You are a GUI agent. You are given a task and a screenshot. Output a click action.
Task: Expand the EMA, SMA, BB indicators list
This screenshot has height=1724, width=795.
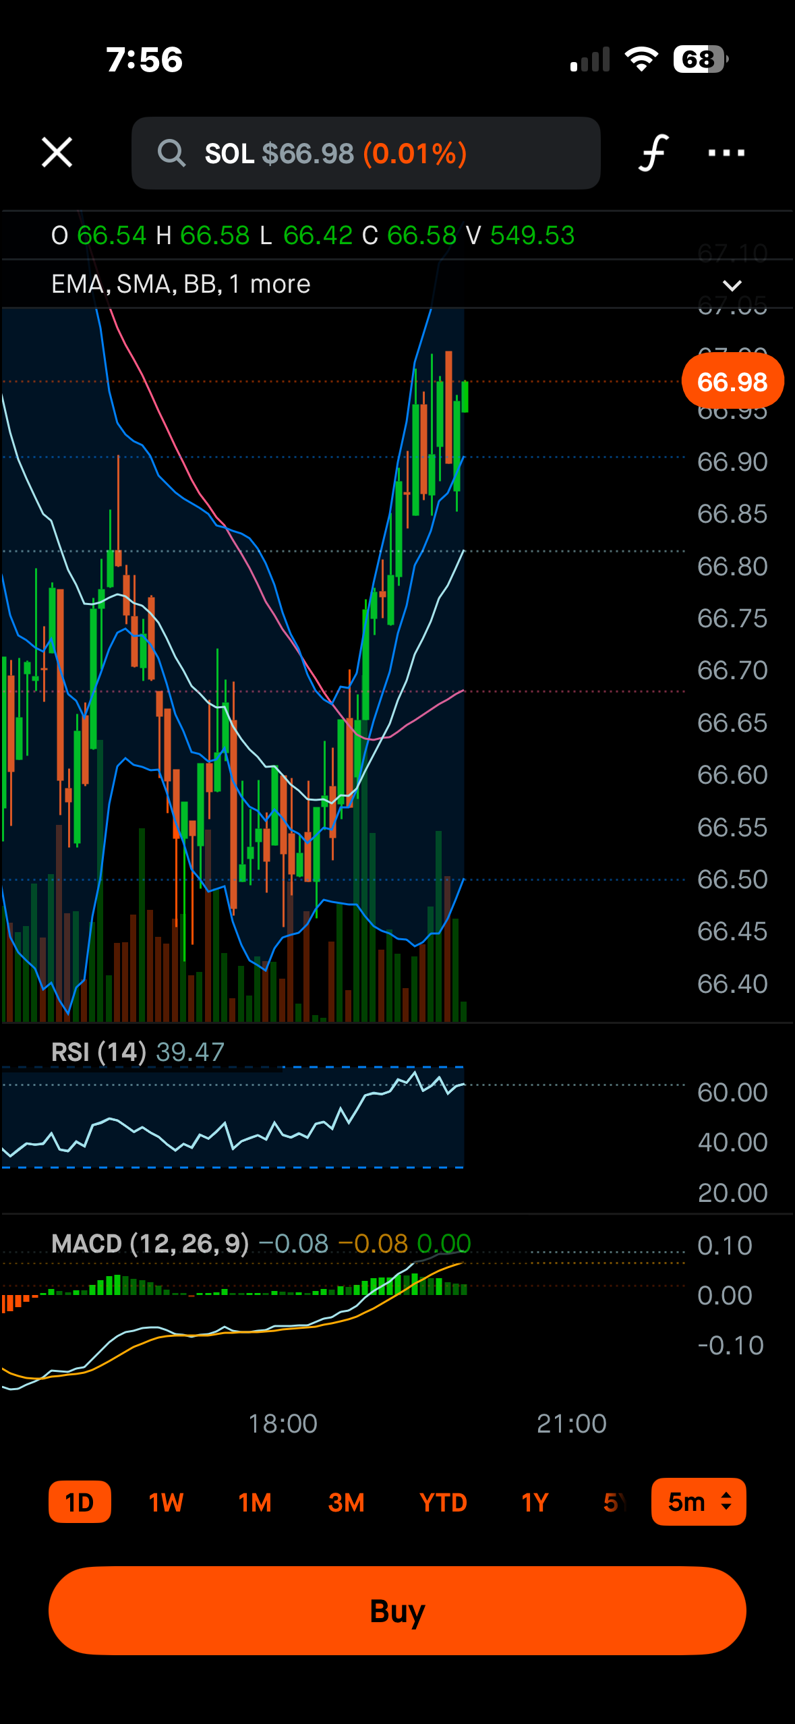pos(181,284)
